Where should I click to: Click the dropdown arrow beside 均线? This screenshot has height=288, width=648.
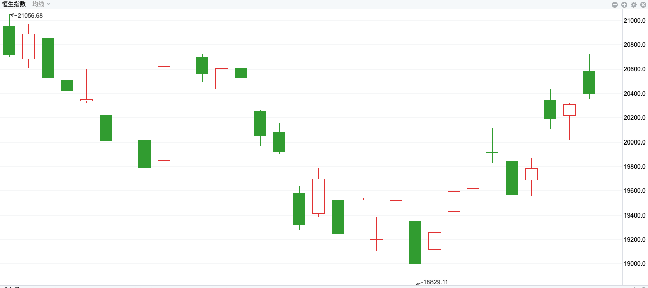pyautogui.click(x=49, y=4)
